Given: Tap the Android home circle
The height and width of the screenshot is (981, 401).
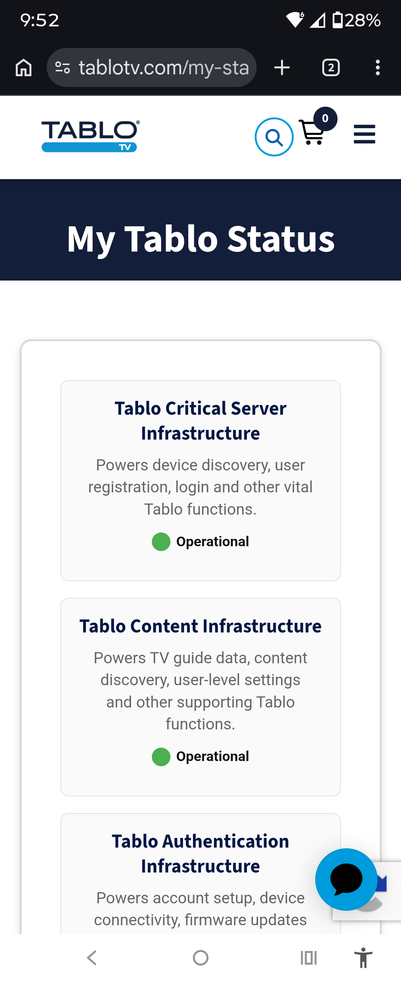Looking at the screenshot, I should point(200,957).
